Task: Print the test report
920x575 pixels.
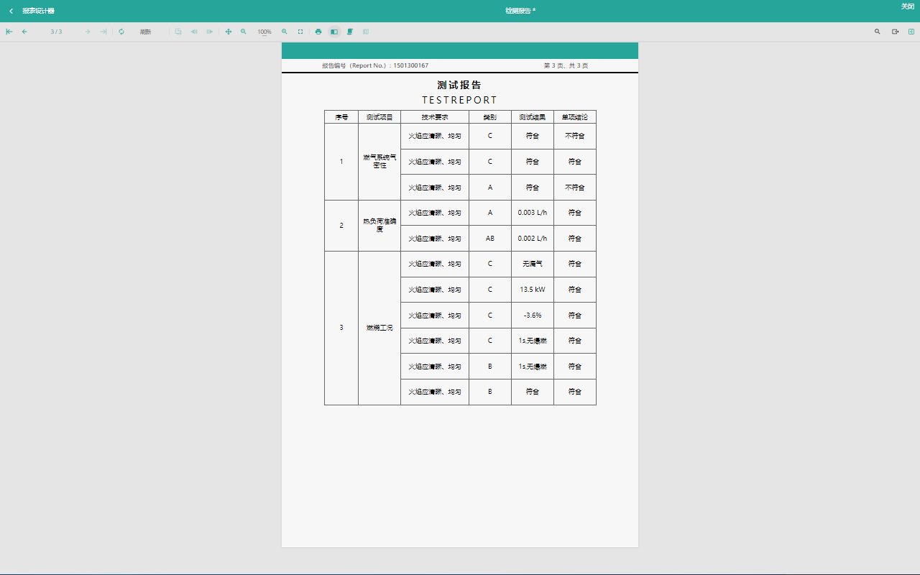Action: coord(318,32)
